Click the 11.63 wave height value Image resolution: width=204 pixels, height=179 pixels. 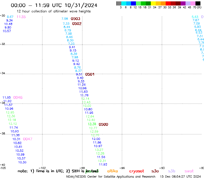[84, 92]
